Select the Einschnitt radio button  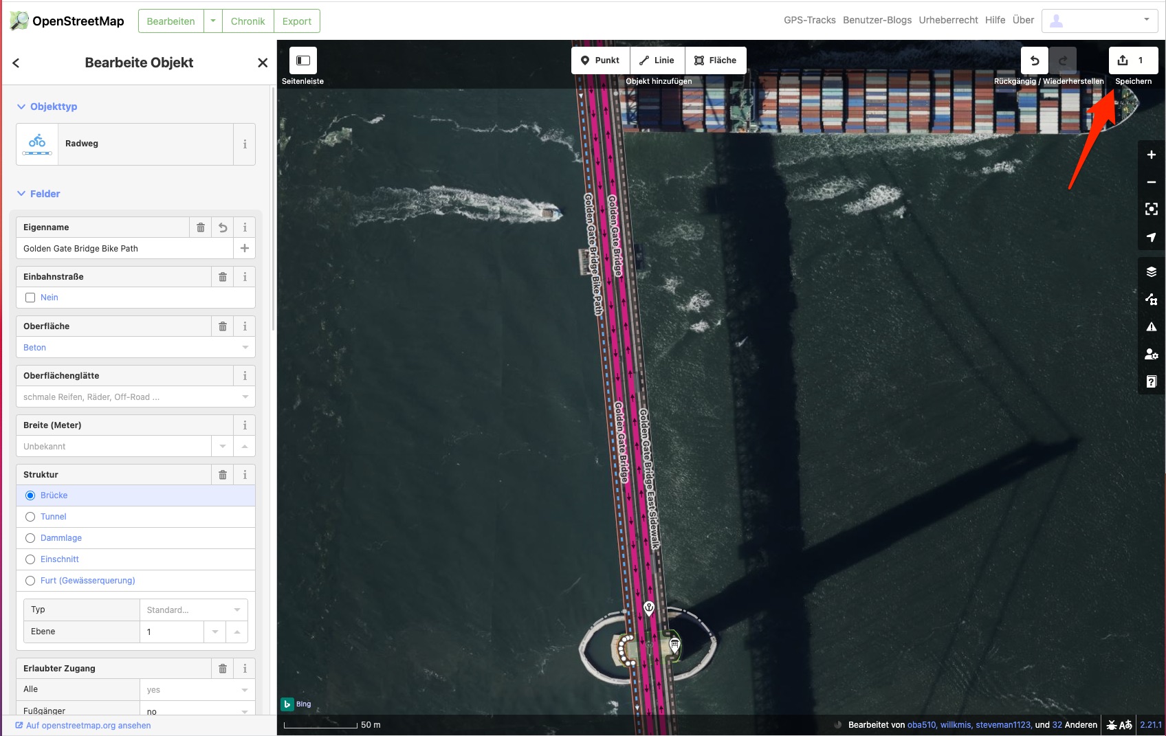(x=30, y=559)
